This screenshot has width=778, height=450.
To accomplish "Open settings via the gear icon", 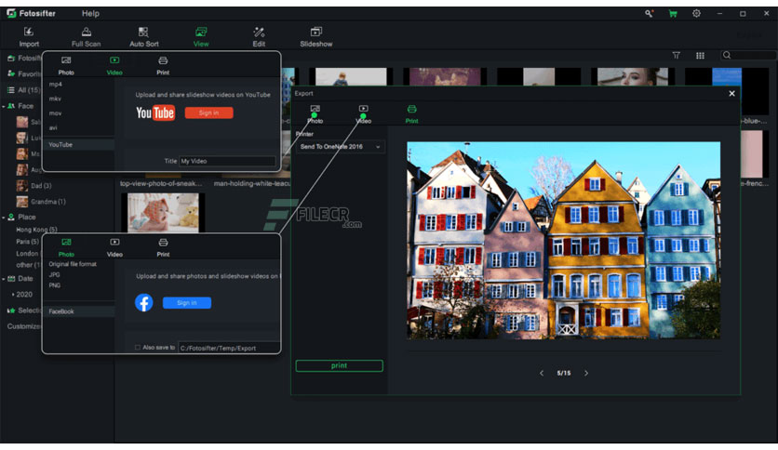I will [x=697, y=13].
